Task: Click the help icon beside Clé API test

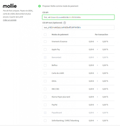Action: point(65,23)
